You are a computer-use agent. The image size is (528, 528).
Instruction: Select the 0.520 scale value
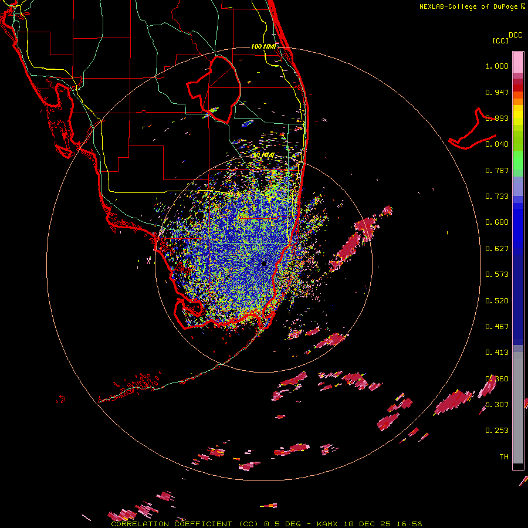click(497, 301)
